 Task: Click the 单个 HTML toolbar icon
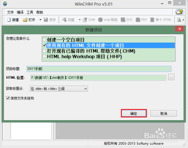(x=152, y=20)
